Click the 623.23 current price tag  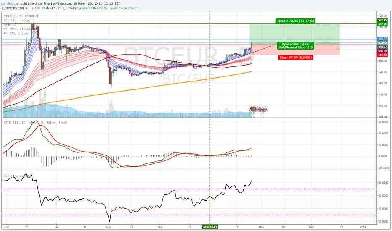pyautogui.click(x=382, y=43)
